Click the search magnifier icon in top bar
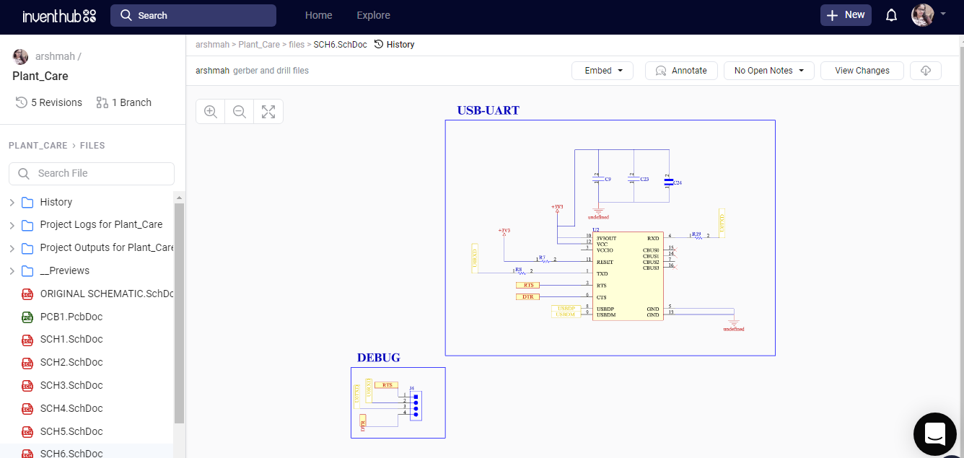Image resolution: width=964 pixels, height=458 pixels. pos(126,15)
